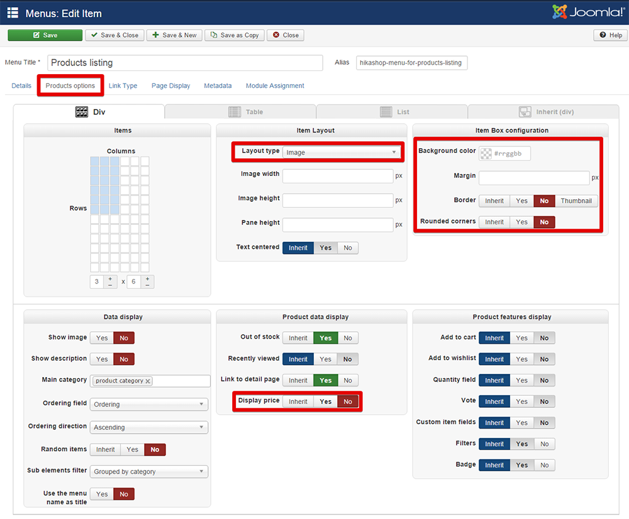This screenshot has height=519, width=629.
Task: Click Save & New
Action: point(174,35)
